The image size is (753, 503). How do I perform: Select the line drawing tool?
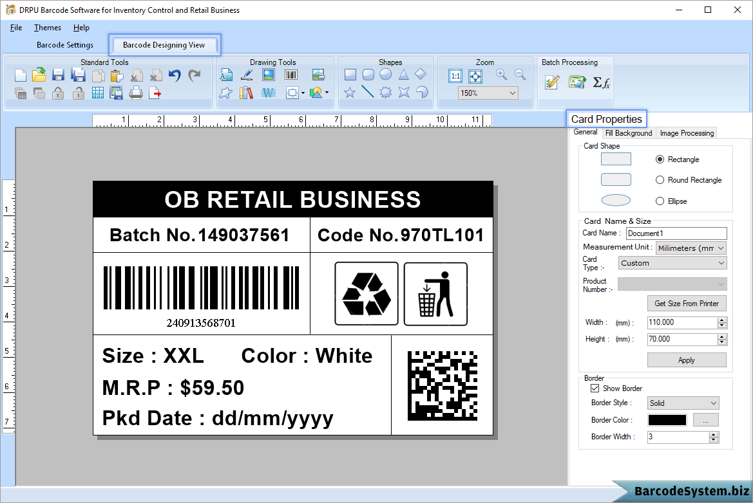pyautogui.click(x=368, y=91)
